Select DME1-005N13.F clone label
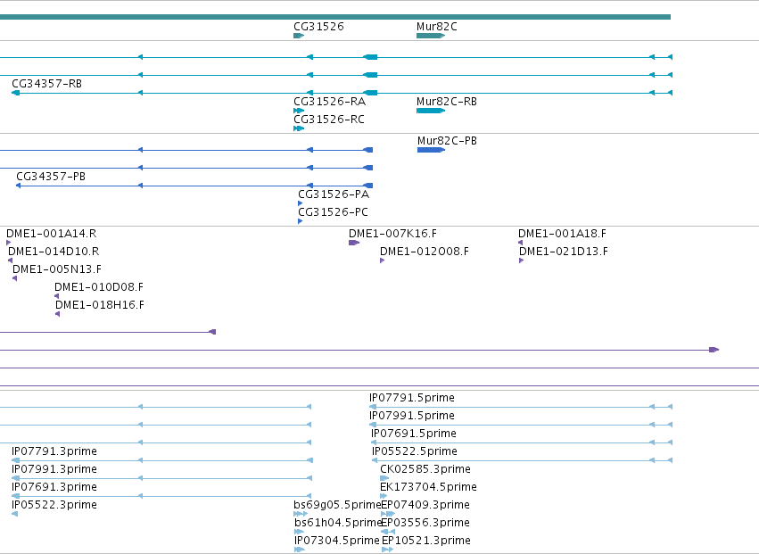This screenshot has width=759, height=554. coord(57,269)
